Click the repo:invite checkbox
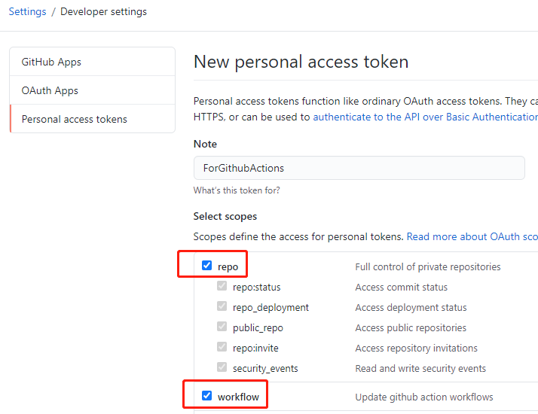This screenshot has width=538, height=414. (x=222, y=347)
